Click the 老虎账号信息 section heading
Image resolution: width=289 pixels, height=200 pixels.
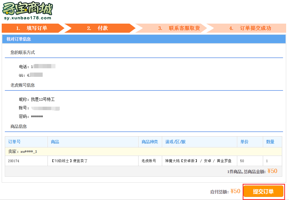(x=23, y=85)
